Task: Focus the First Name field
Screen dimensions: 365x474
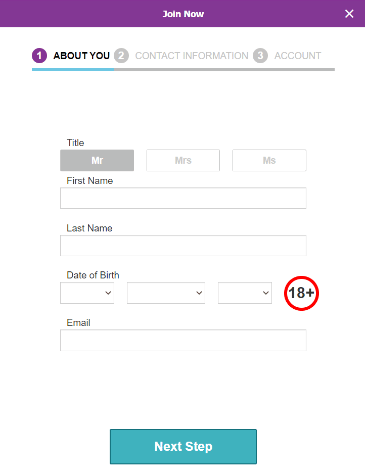Action: pyautogui.click(x=183, y=198)
